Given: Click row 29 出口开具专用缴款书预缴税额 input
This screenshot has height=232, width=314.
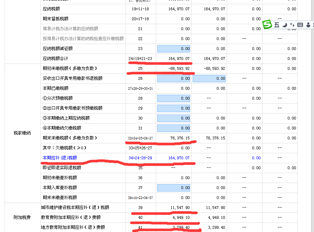Looking at the screenshot, I should coord(173,108).
